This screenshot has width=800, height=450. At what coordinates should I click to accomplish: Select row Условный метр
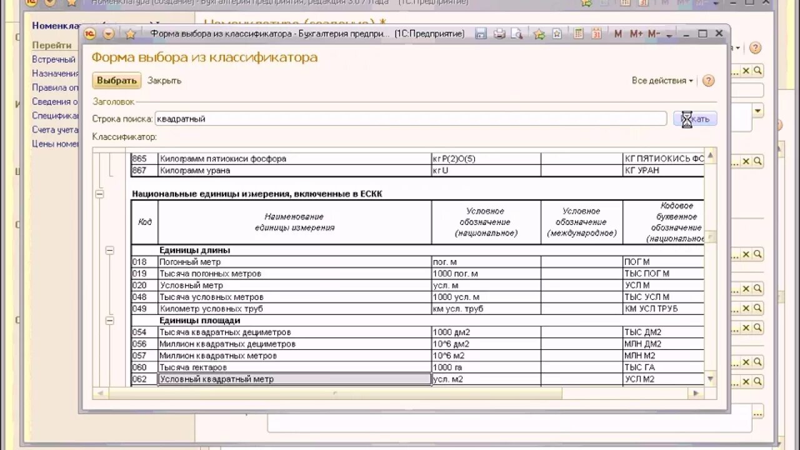(417, 286)
